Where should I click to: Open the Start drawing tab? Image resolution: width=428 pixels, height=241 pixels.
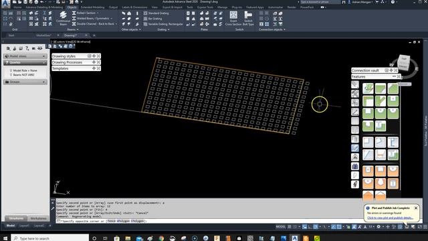click(x=11, y=35)
